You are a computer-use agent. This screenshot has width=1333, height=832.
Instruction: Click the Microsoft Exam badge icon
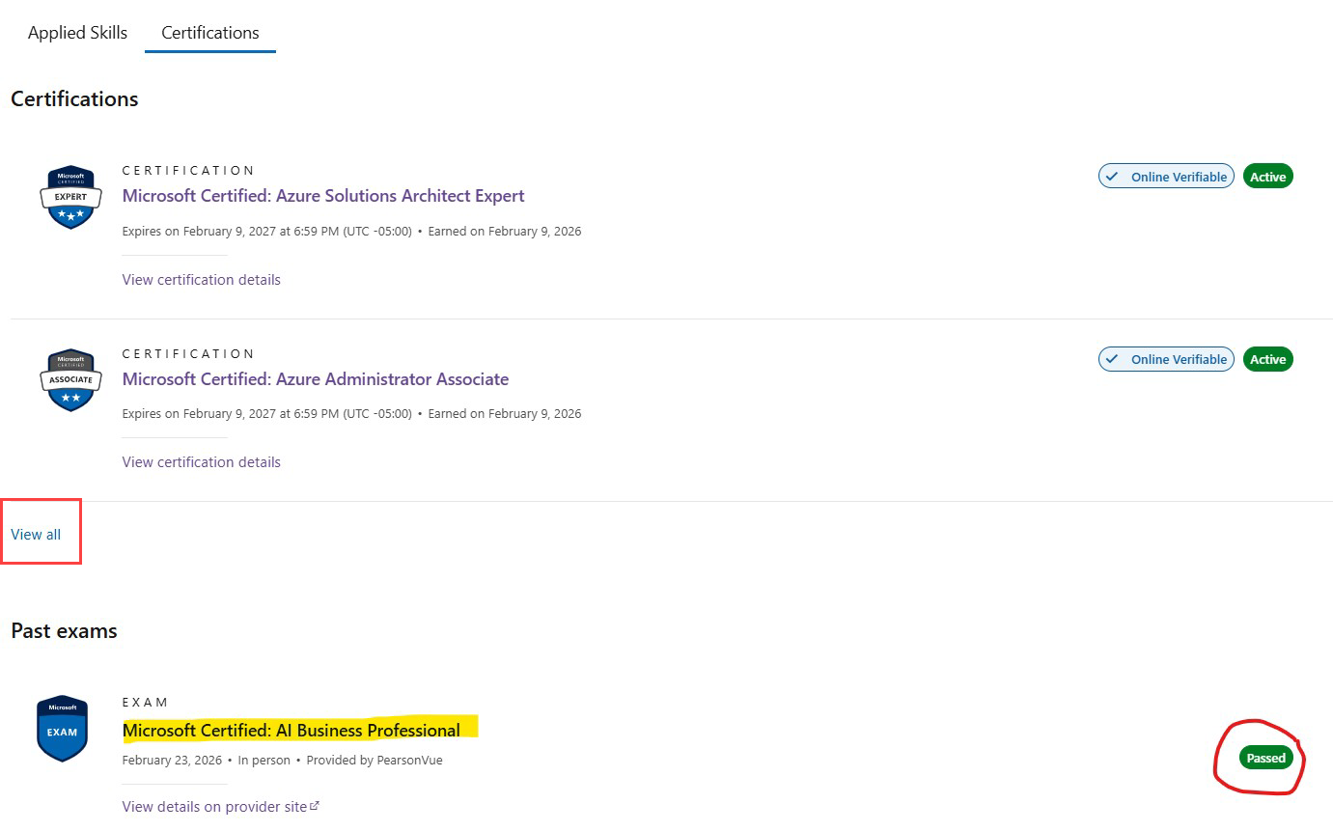tap(62, 729)
